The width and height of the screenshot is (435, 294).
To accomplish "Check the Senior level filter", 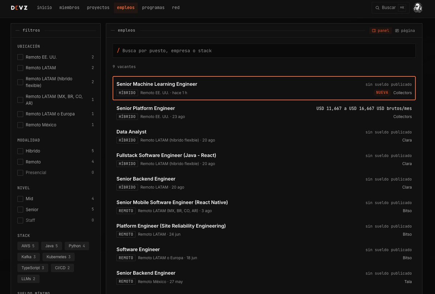I will click(x=20, y=210).
